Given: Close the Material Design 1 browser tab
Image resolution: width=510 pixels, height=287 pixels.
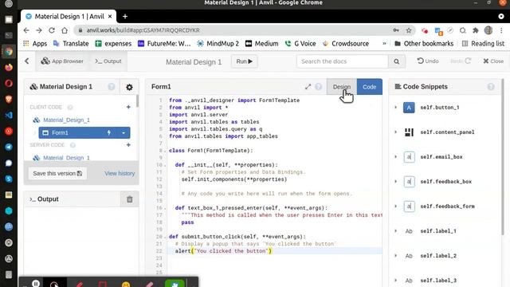Looking at the screenshot, I should click(110, 16).
